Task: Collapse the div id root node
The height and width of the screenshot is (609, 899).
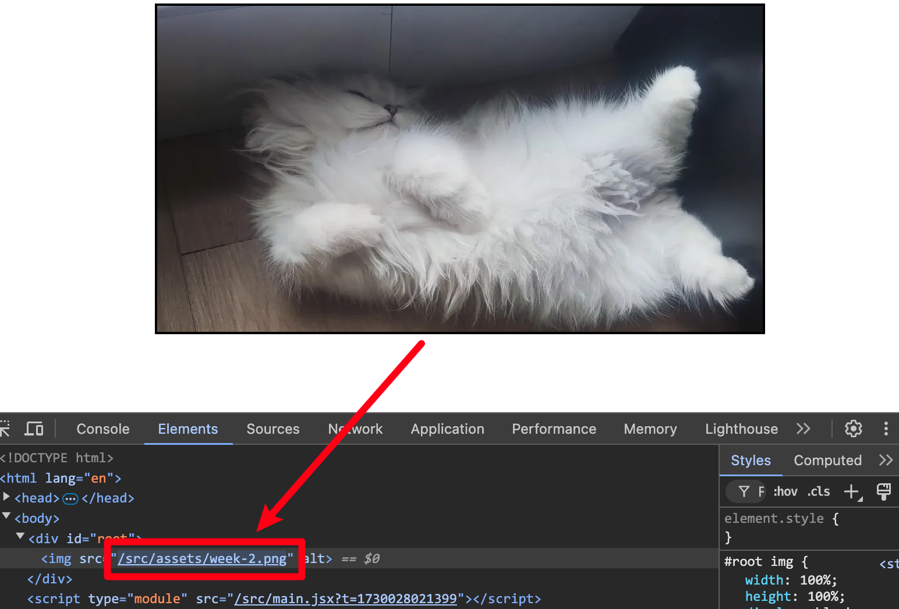Action: [x=20, y=536]
